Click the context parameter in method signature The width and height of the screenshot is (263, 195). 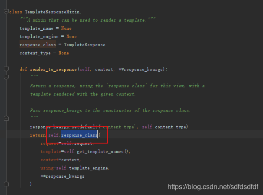(104, 70)
